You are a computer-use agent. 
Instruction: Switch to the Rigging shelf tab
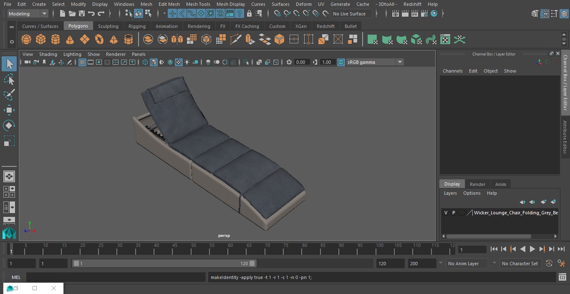[x=137, y=26]
